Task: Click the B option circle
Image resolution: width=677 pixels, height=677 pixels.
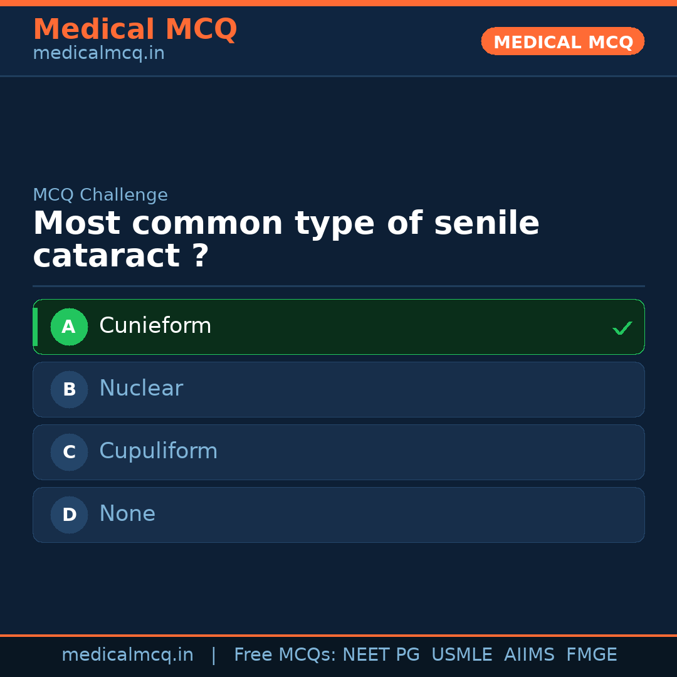Action: point(69,389)
